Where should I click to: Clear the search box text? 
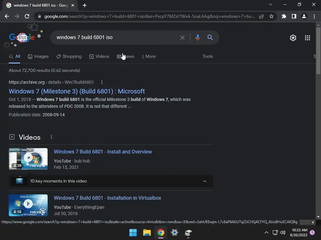[182, 37]
